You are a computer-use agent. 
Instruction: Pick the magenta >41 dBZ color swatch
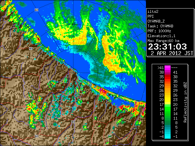pyautogui.click(x=168, y=68)
